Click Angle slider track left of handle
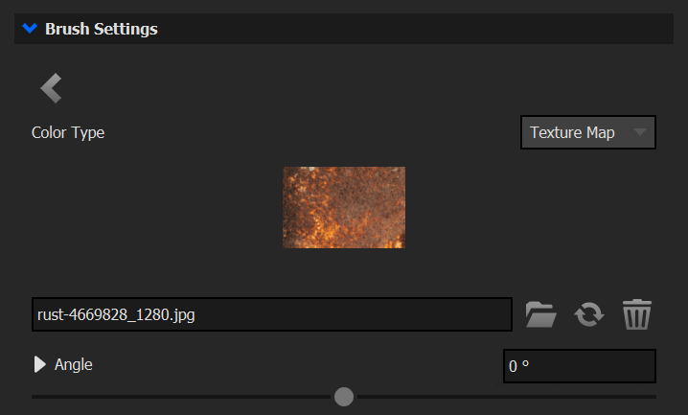Screen dimensions: 688x415 (182, 397)
